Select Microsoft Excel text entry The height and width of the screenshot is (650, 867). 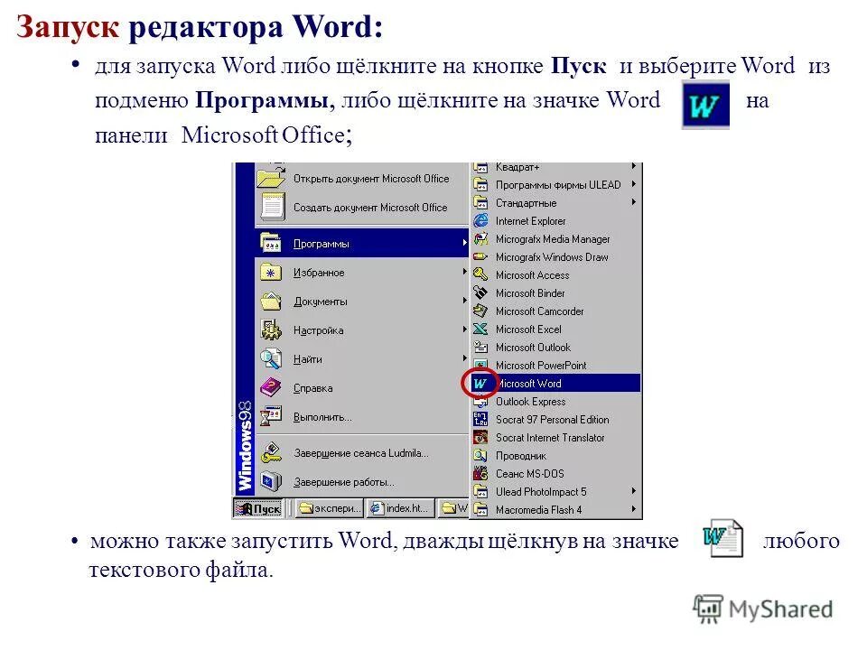[528, 330]
